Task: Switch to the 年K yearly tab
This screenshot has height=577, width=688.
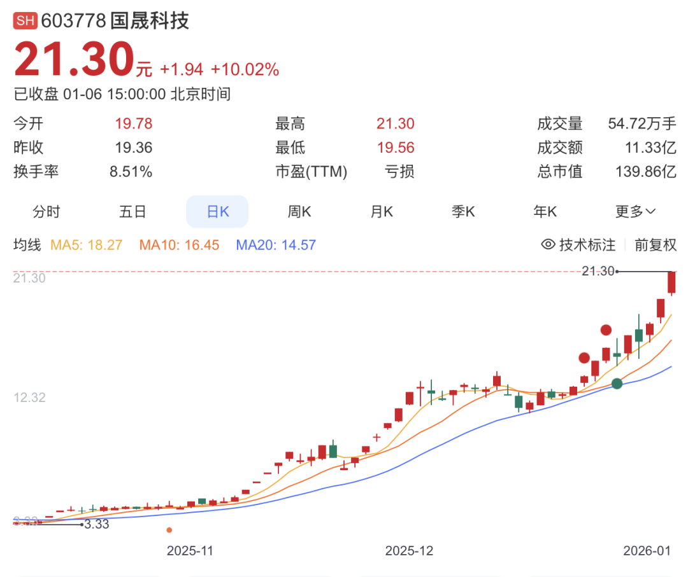Action: [x=545, y=211]
